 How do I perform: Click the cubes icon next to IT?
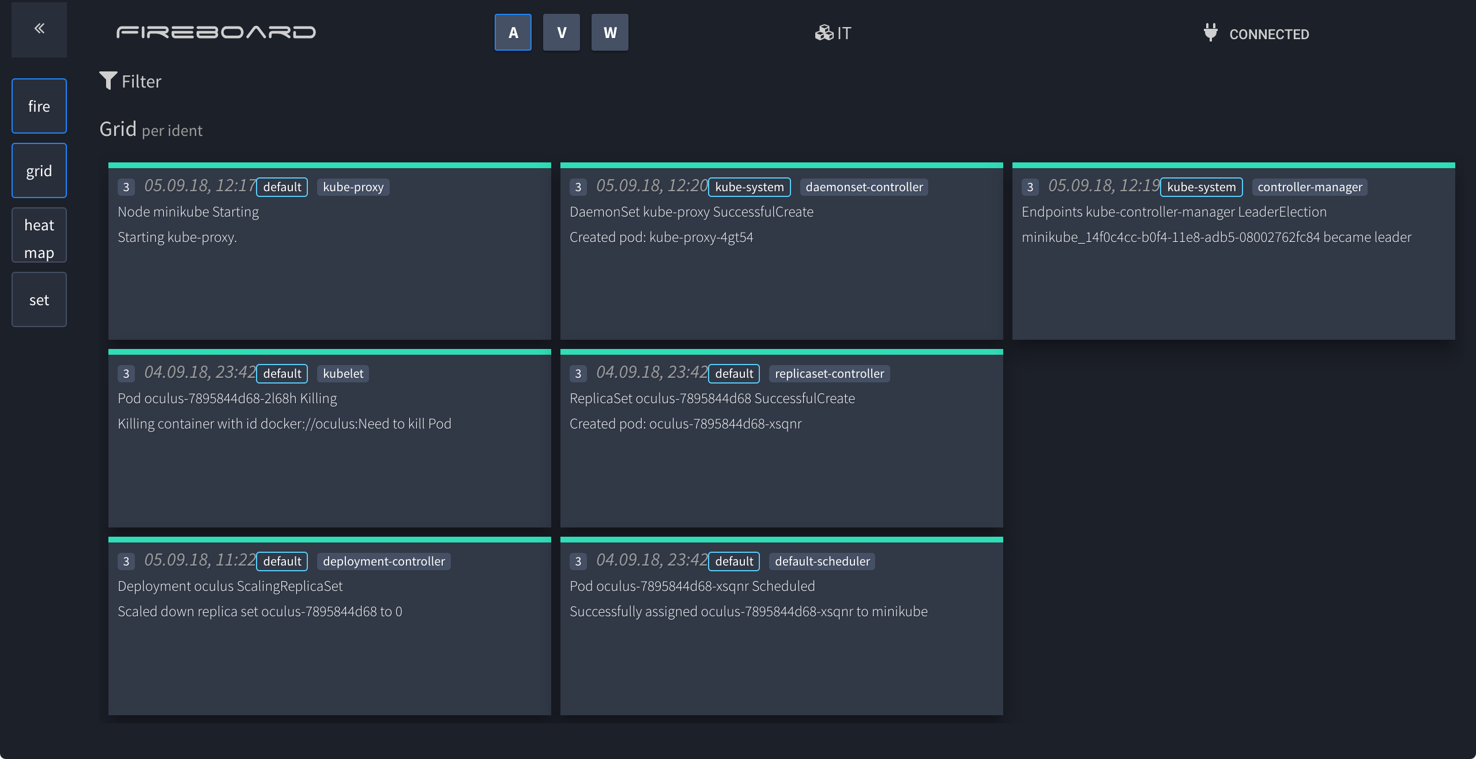[823, 33]
